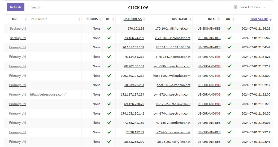Image resolution: width=278 pixels, height=147 pixels.
Task: Click AN checkmark in 21:29:14 row
Action: pyautogui.click(x=229, y=132)
